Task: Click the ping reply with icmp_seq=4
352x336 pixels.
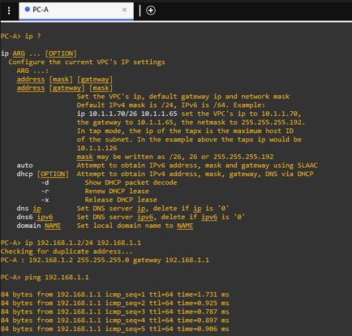Action: 115,321
